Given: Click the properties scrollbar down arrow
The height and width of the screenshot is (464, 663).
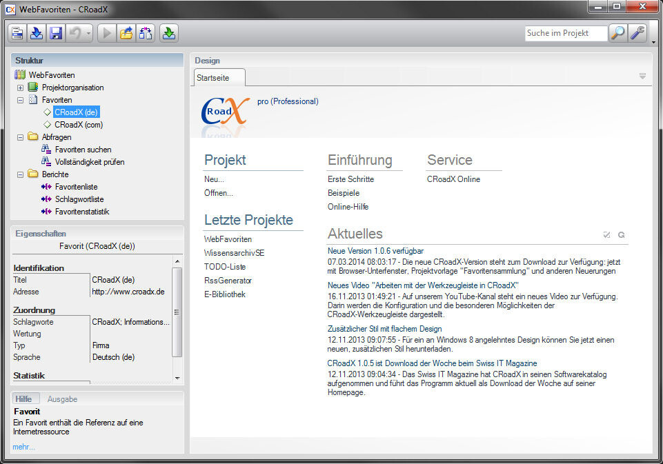Looking at the screenshot, I should click(x=177, y=379).
